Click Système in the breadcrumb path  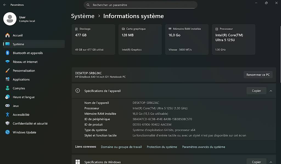pos(83,16)
